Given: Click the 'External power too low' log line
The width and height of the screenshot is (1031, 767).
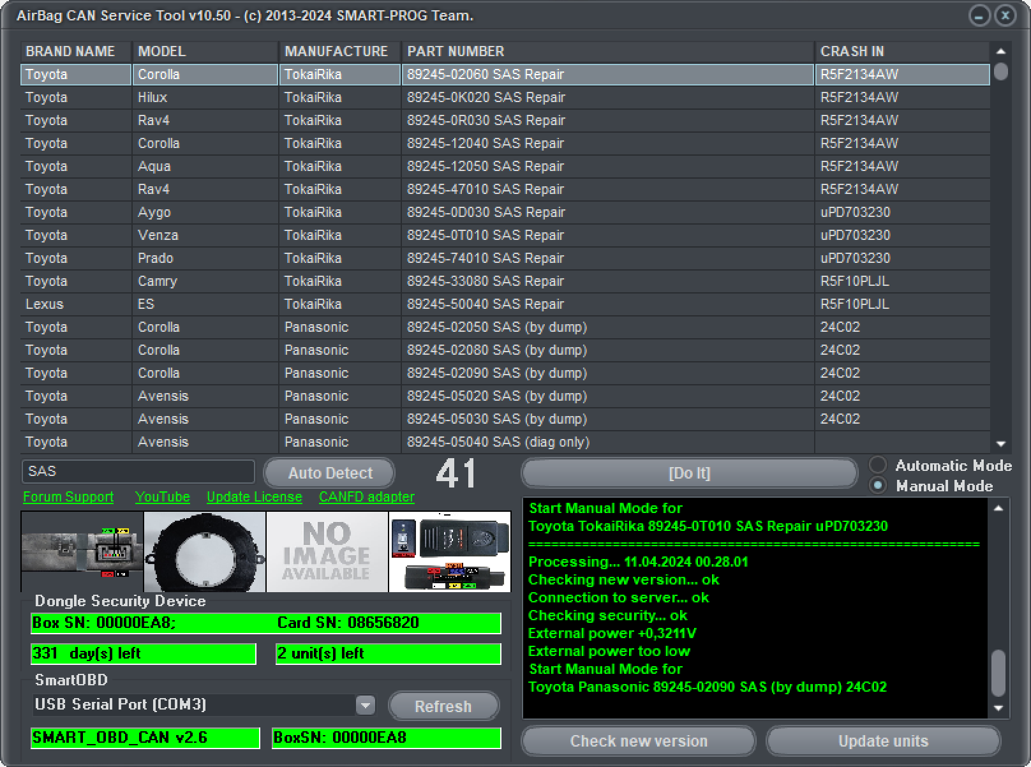Looking at the screenshot, I should 609,651.
